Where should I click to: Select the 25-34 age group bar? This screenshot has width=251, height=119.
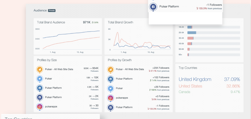(192, 32)
